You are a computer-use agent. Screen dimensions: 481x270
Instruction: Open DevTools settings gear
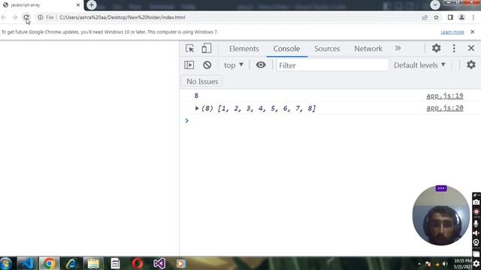[x=436, y=48]
